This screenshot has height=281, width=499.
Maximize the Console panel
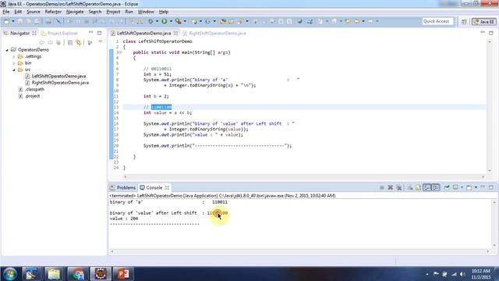click(491, 187)
